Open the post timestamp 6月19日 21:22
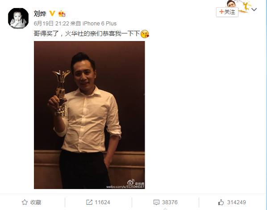The image size is (267, 210). pyautogui.click(x=51, y=24)
